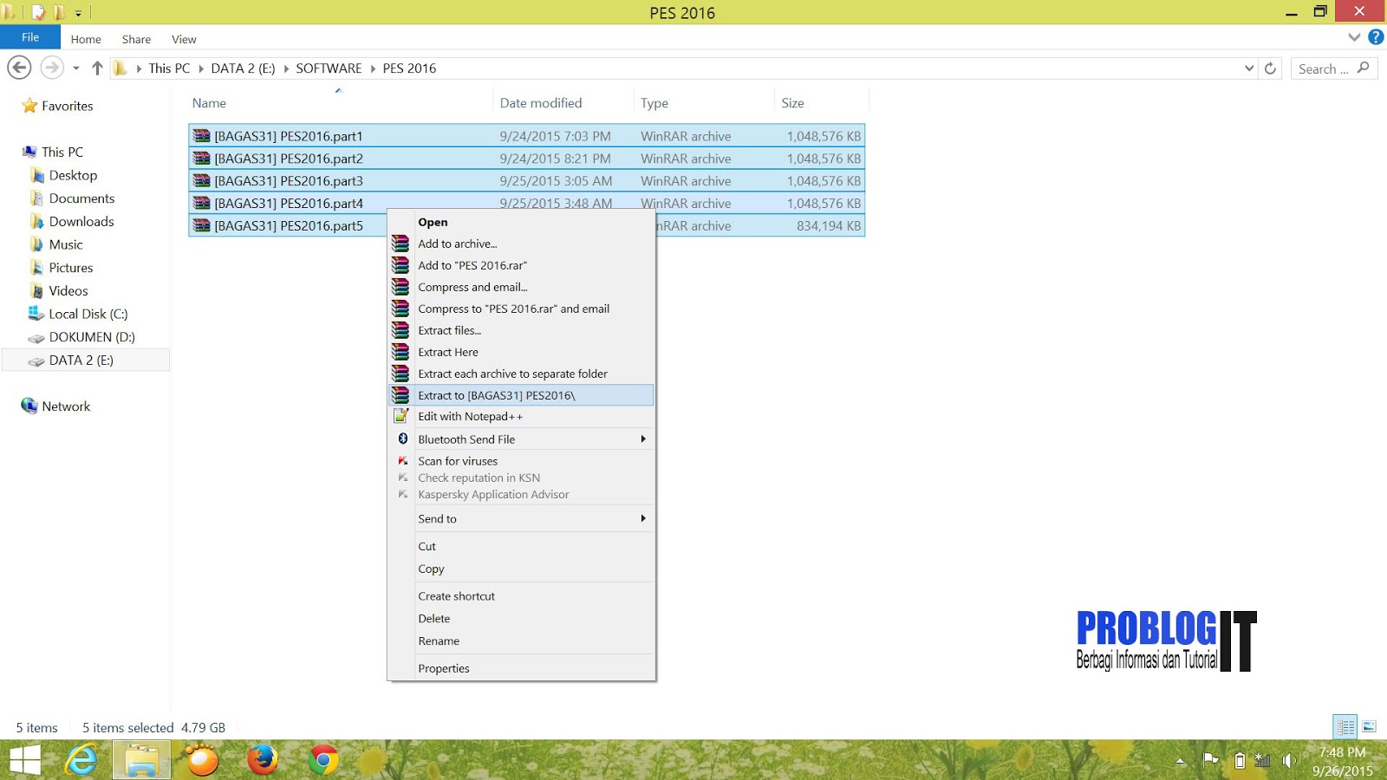This screenshot has width=1387, height=780.
Task: Open the File ribbon tab
Action: pos(30,37)
